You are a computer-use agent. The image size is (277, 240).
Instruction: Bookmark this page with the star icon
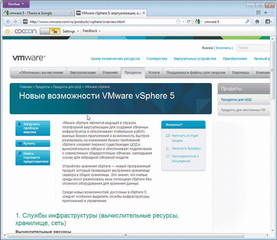(x=178, y=22)
